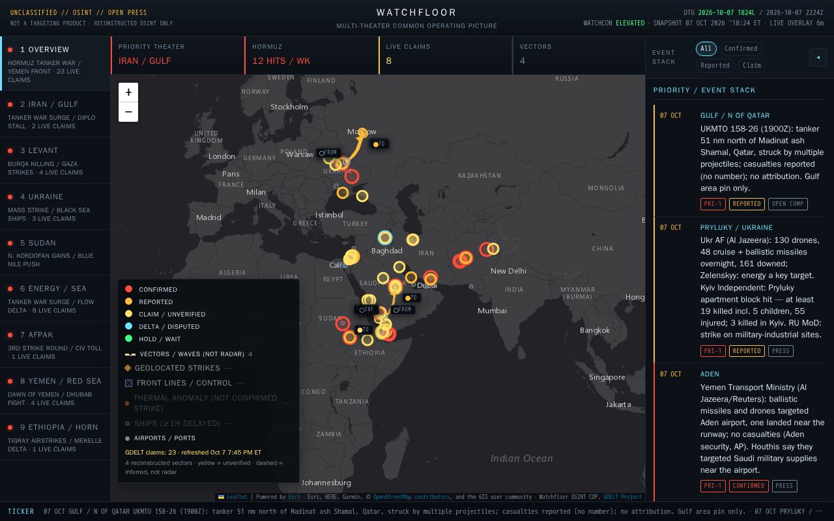Click the vector endpoint marker at Moscow

(362, 132)
